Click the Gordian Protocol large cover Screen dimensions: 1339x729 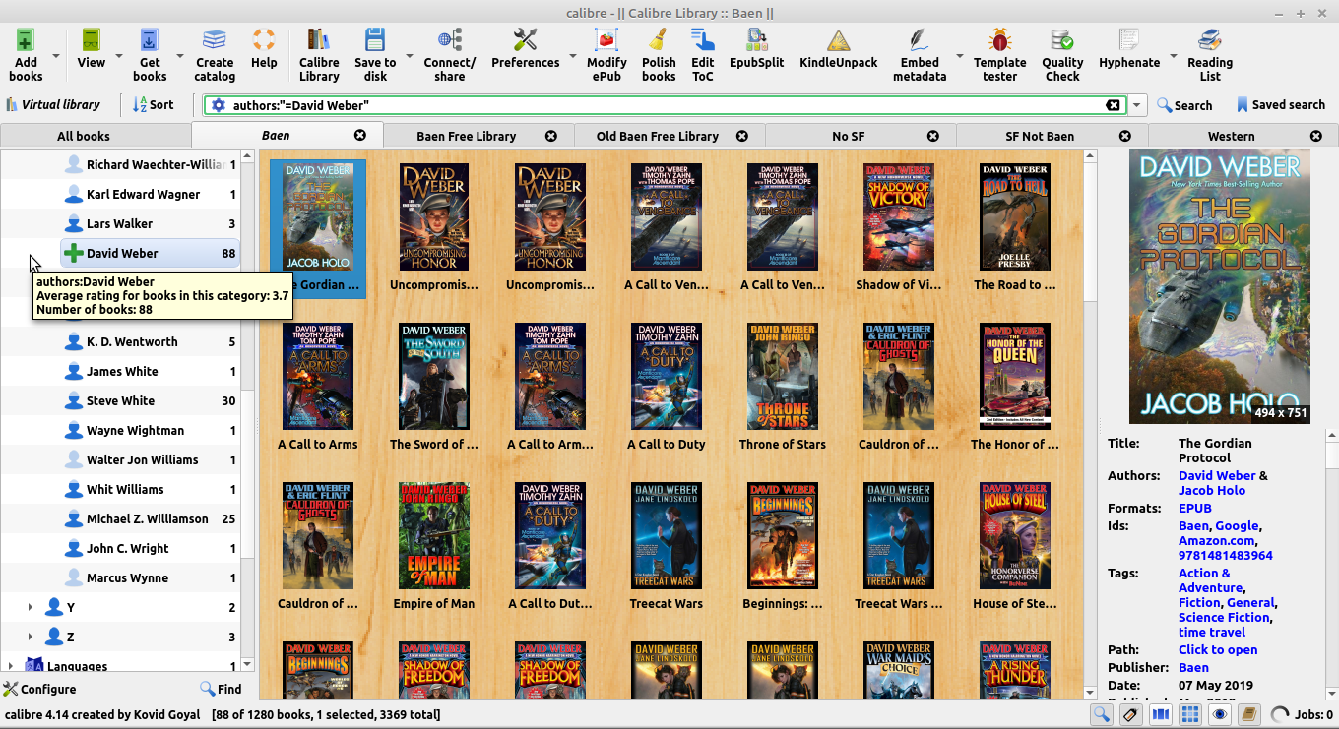(1220, 286)
